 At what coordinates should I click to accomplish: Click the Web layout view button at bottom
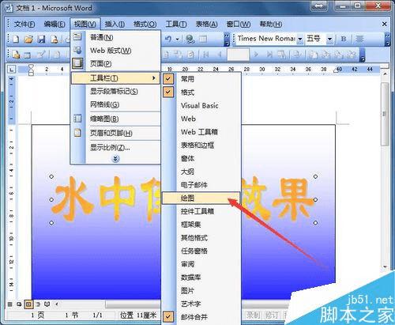click(x=19, y=304)
